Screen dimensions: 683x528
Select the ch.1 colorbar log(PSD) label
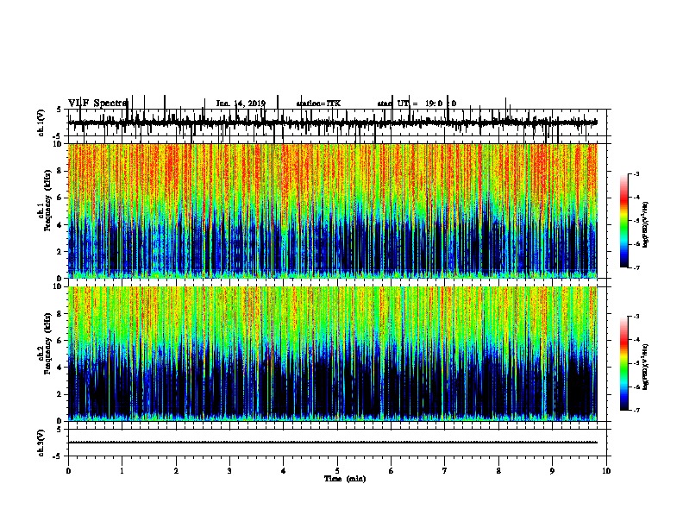point(645,225)
